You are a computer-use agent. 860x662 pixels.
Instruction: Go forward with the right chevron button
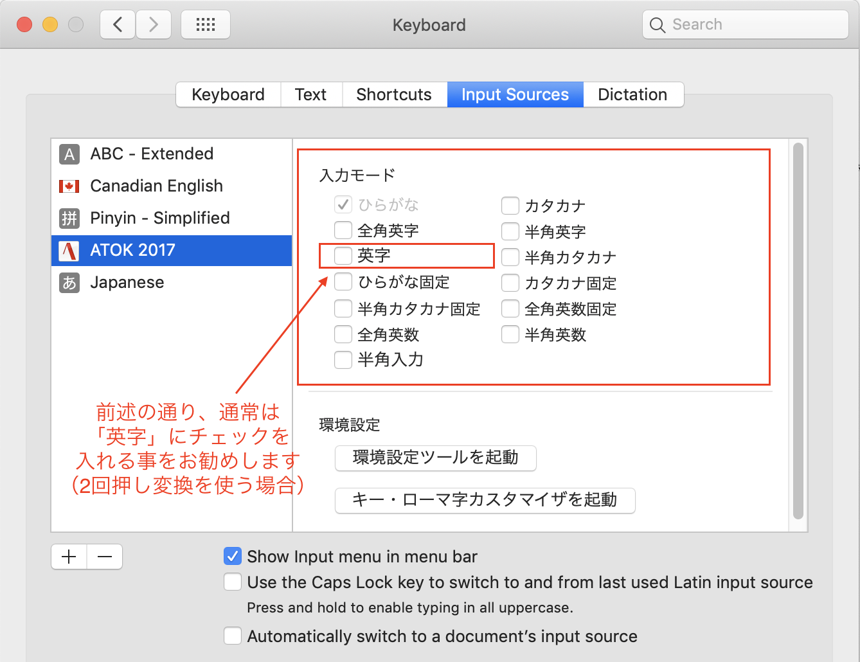(154, 25)
